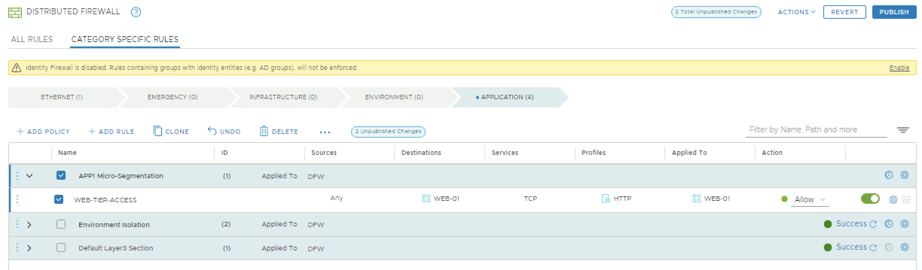Click the Delete trash icon
Image resolution: width=922 pixels, height=270 pixels.
264,131
